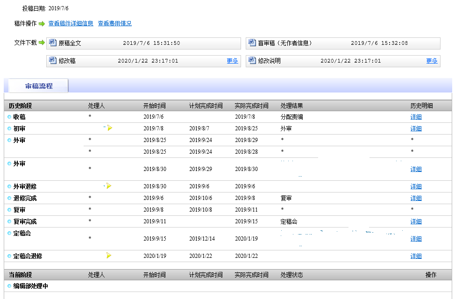This screenshot has height=299, width=455.
Task: Click the bullet icon beside 初审
Action: (9, 128)
